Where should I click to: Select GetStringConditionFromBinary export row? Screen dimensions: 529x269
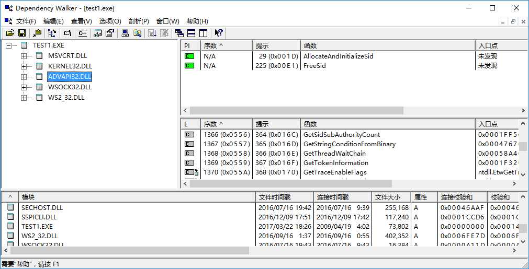click(350, 144)
